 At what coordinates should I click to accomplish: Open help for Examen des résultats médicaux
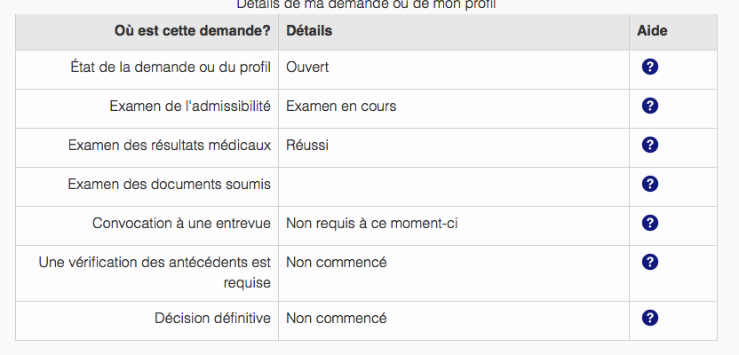[x=649, y=145]
